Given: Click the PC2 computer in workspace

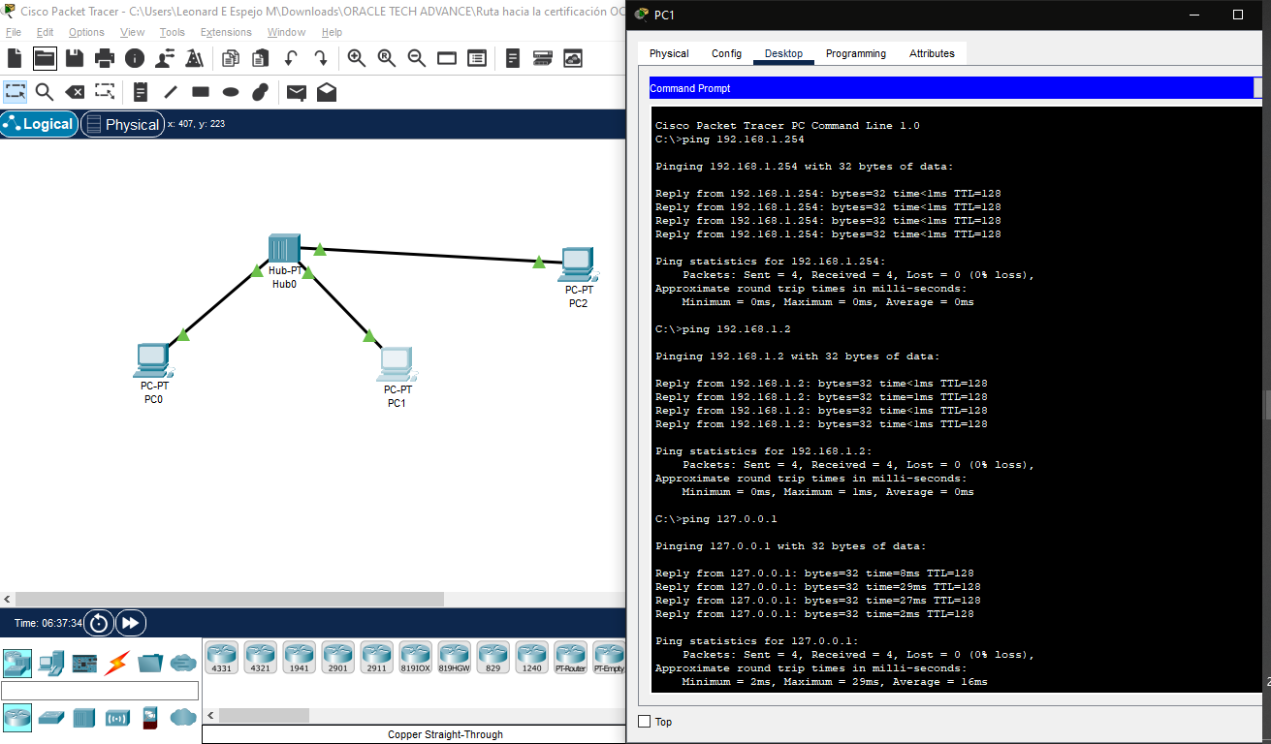Looking at the screenshot, I should coord(578,263).
